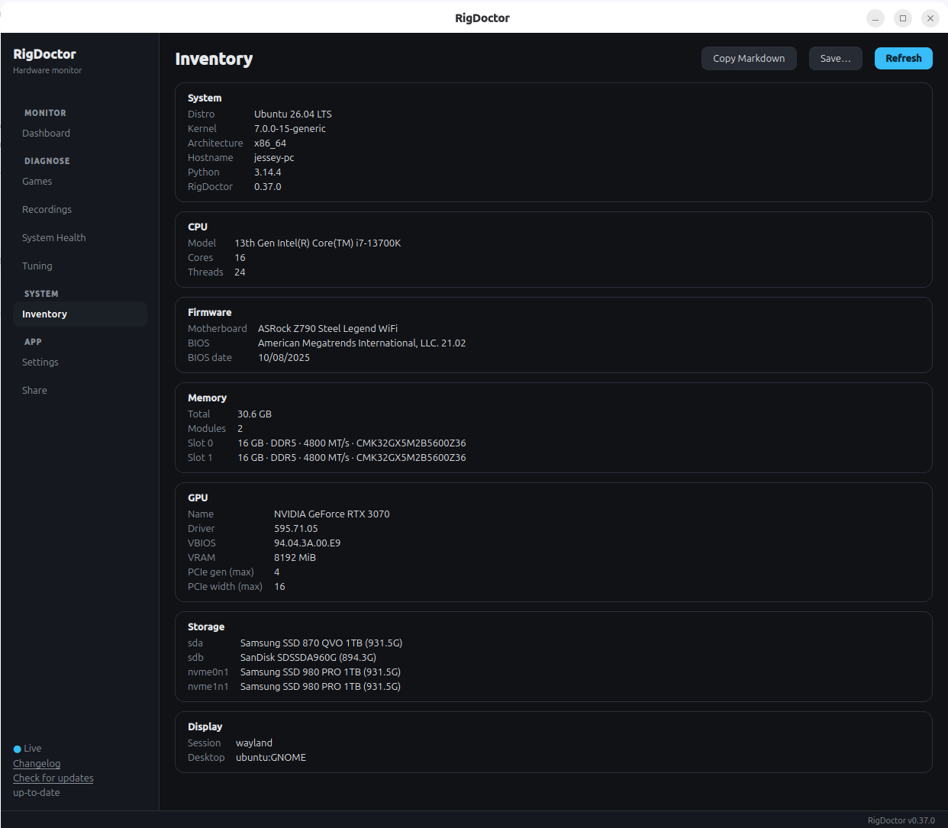Click the CPU Threads value 24
The width and height of the screenshot is (948, 828).
coord(240,272)
